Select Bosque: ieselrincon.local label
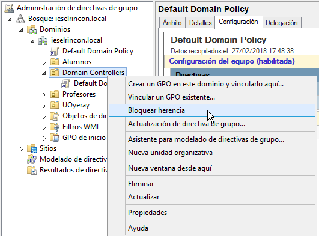This screenshot has height=236, width=319. click(67, 19)
